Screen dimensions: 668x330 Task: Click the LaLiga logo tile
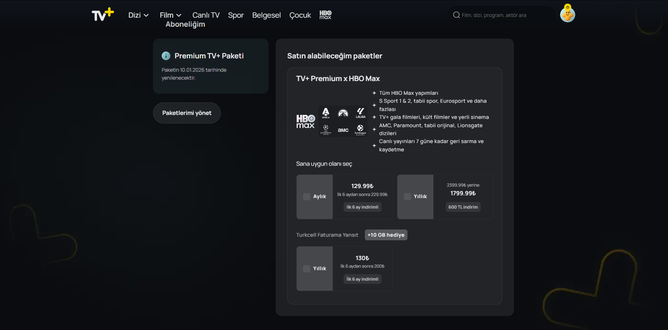361,113
